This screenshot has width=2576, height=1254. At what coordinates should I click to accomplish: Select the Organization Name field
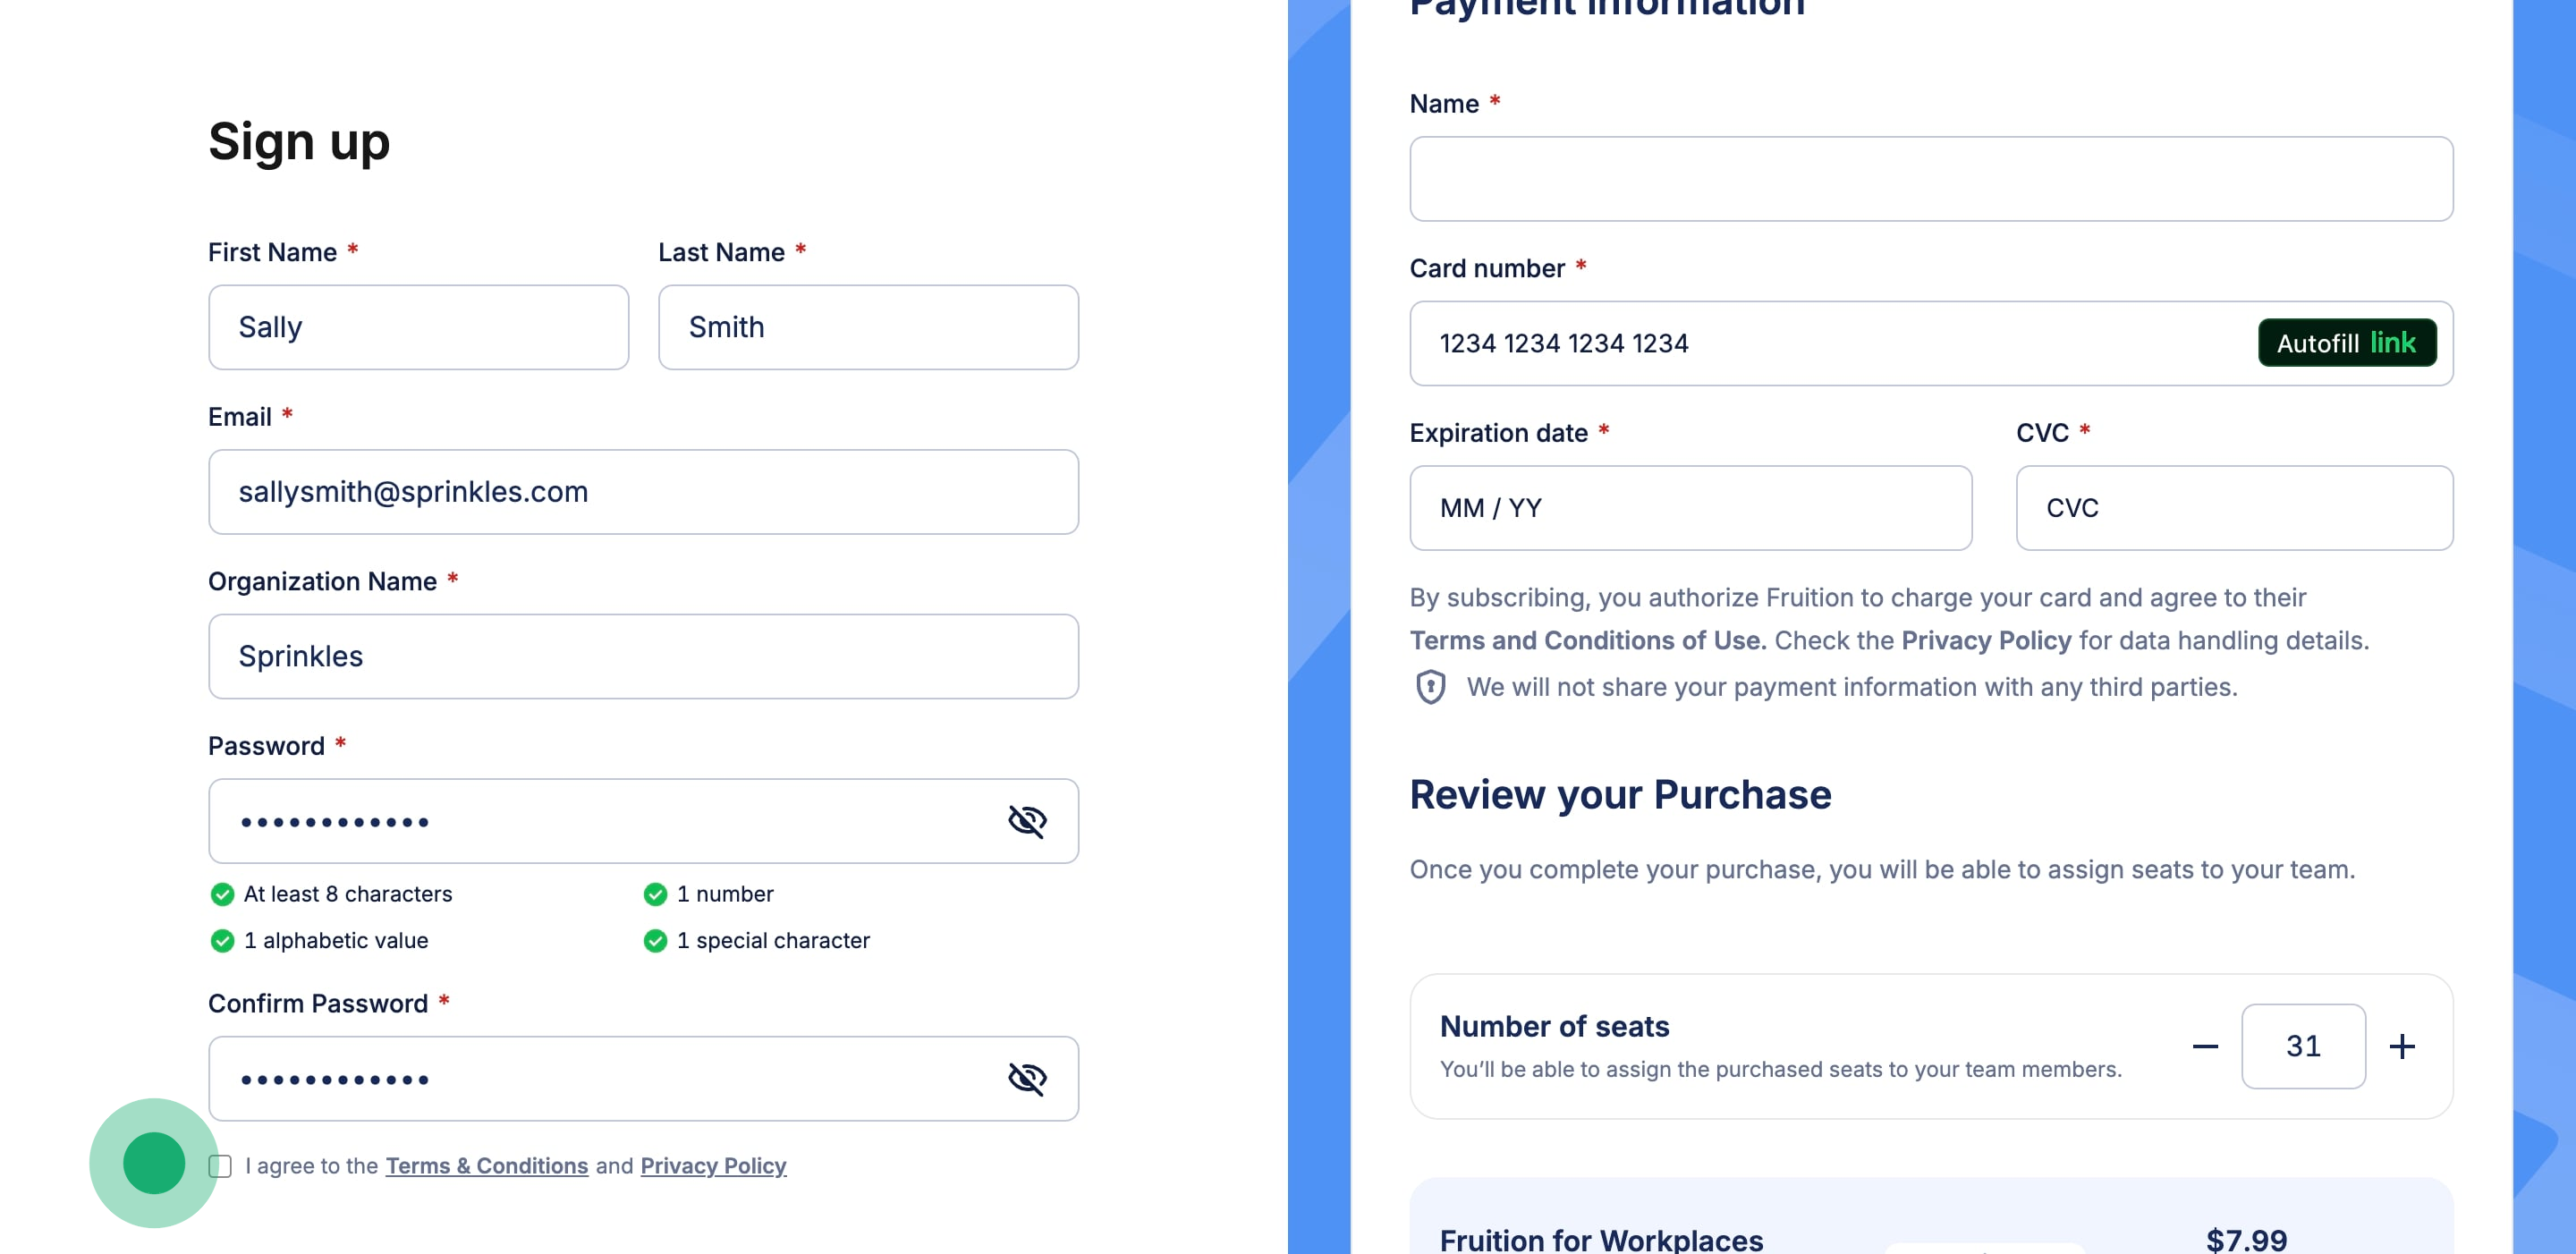tap(643, 656)
